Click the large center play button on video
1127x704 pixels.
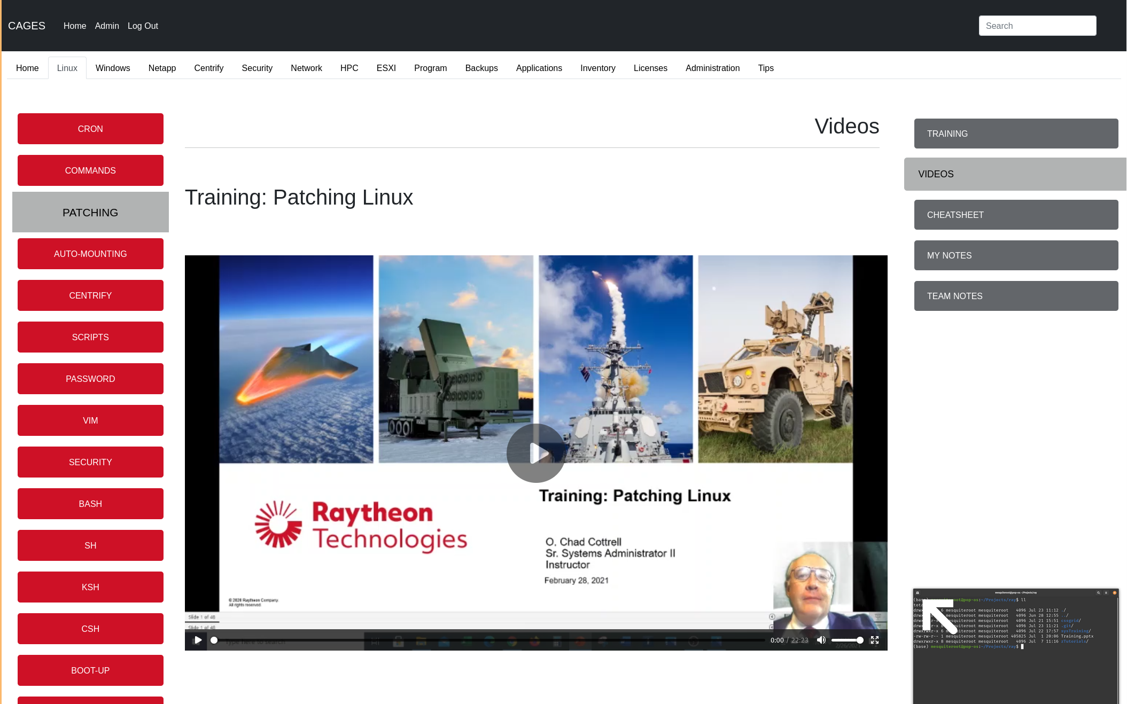(536, 453)
